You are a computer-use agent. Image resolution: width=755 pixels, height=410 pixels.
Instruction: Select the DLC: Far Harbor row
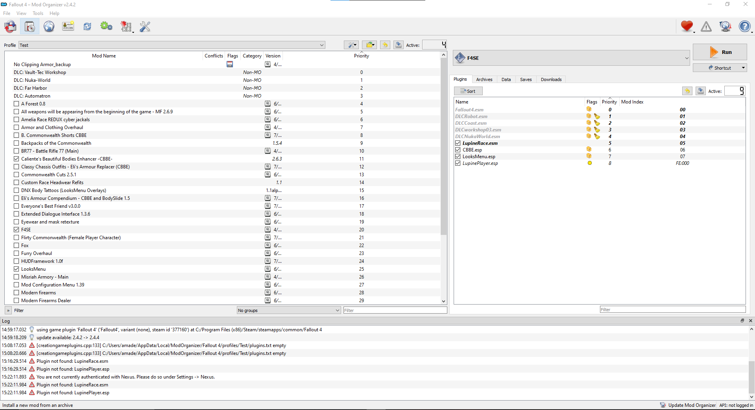[x=222, y=88]
